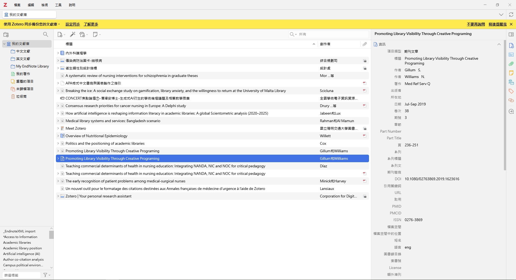516x280 pixels.
Task: Expand the 內外科護理學 item row
Action: point(58,53)
